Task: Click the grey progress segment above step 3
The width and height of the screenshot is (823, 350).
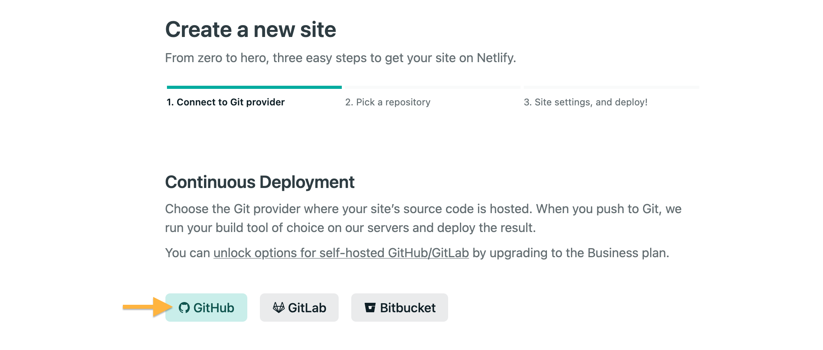Action: (612, 87)
